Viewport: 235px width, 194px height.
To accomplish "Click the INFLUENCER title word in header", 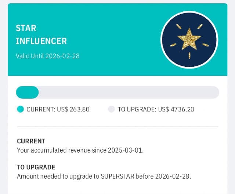I will point(41,41).
